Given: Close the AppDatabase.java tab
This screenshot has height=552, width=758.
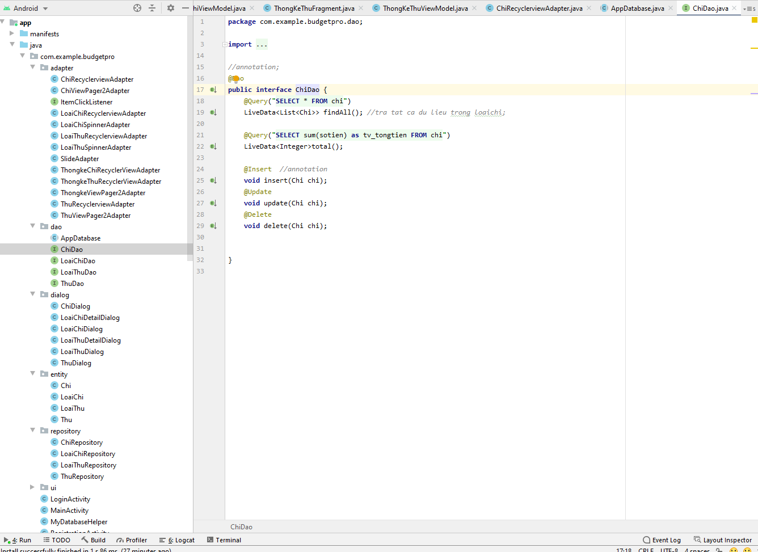Looking at the screenshot, I should click(x=671, y=9).
